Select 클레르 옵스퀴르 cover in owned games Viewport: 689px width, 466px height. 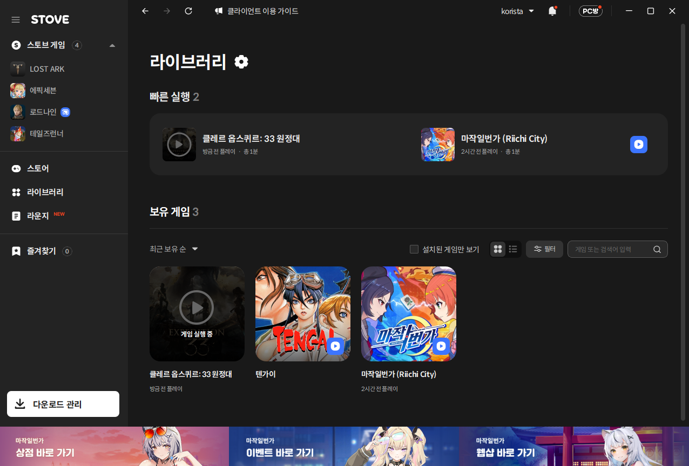click(197, 314)
